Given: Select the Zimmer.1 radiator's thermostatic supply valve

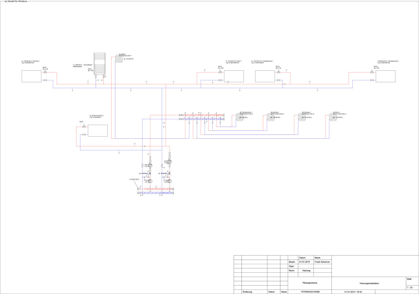Looking at the screenshot, I should pos(45,72).
